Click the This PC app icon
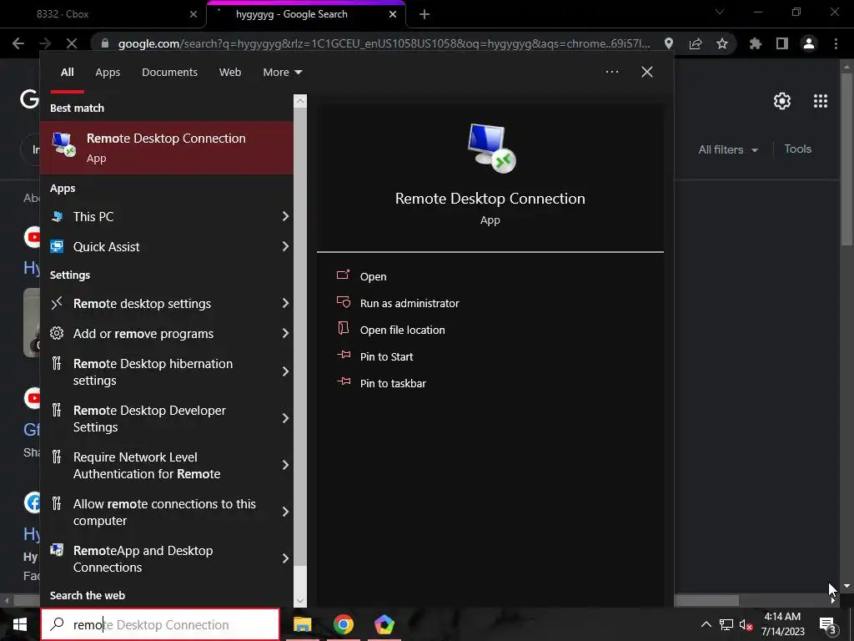 click(57, 216)
